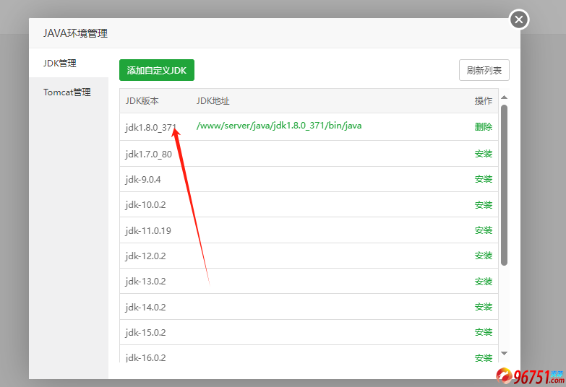Select the jdk-16.0.2 version text
Image resolution: width=566 pixels, height=387 pixels.
tap(145, 358)
